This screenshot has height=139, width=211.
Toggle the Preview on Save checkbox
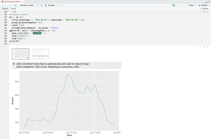[x=19, y=5]
